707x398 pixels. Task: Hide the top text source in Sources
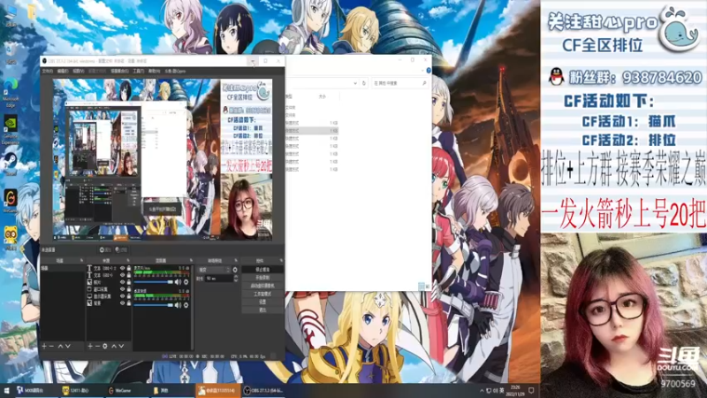[x=122, y=268]
